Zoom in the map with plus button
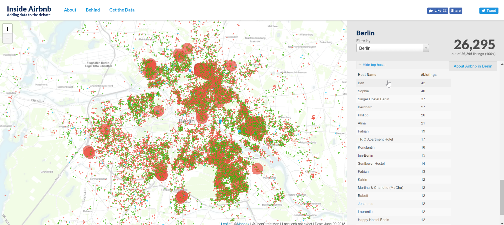The width and height of the screenshot is (504, 225). [8, 29]
